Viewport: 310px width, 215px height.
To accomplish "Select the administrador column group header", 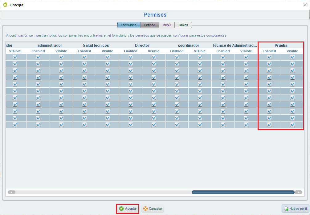I will [50, 46].
